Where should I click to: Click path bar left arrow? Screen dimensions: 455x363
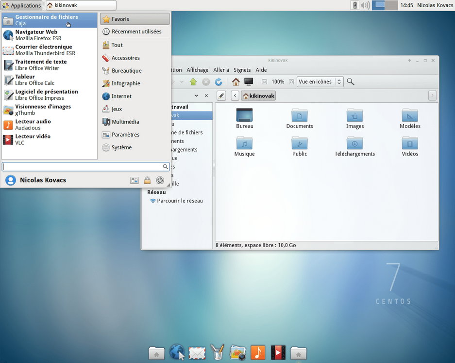click(x=235, y=95)
